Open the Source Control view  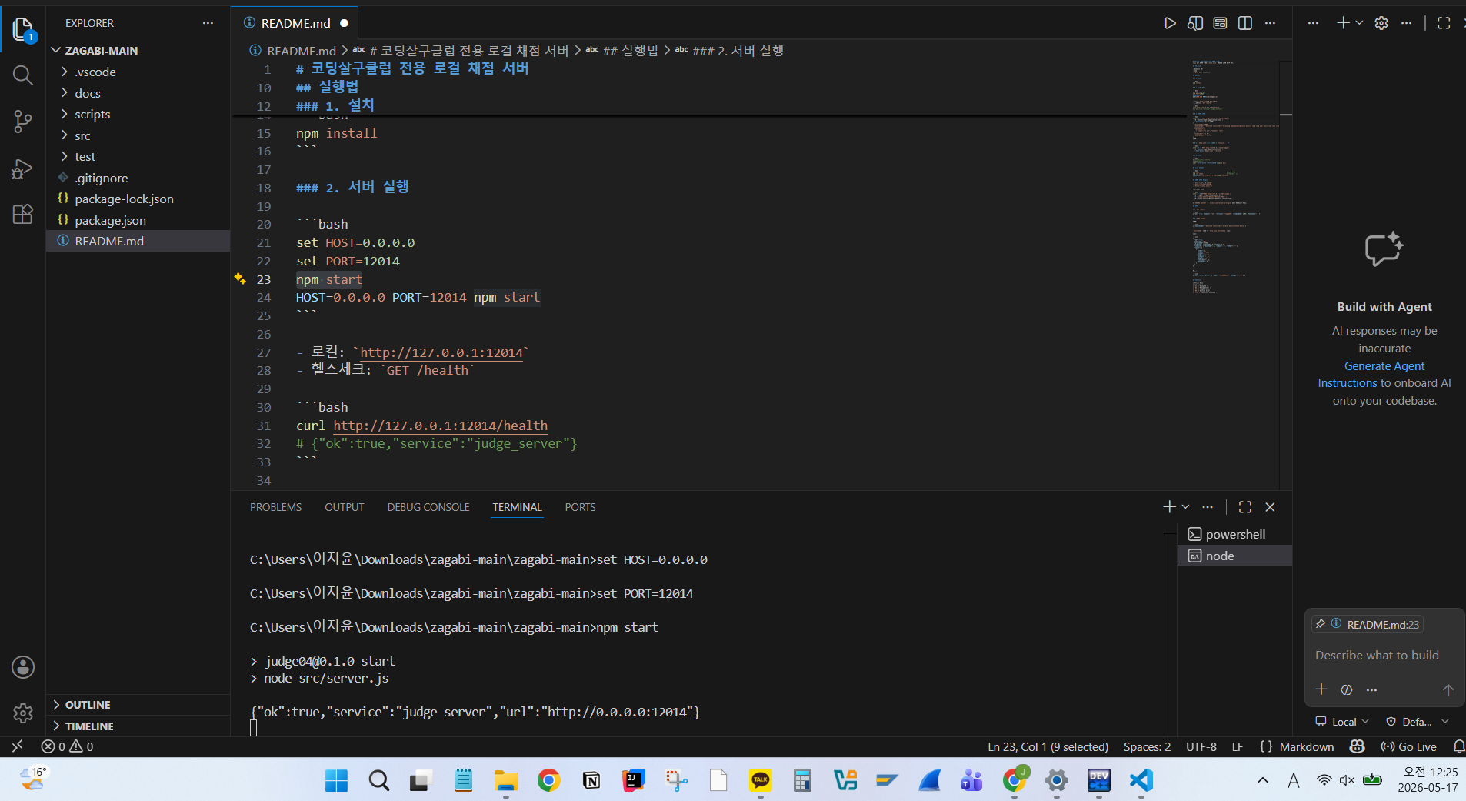click(x=23, y=122)
